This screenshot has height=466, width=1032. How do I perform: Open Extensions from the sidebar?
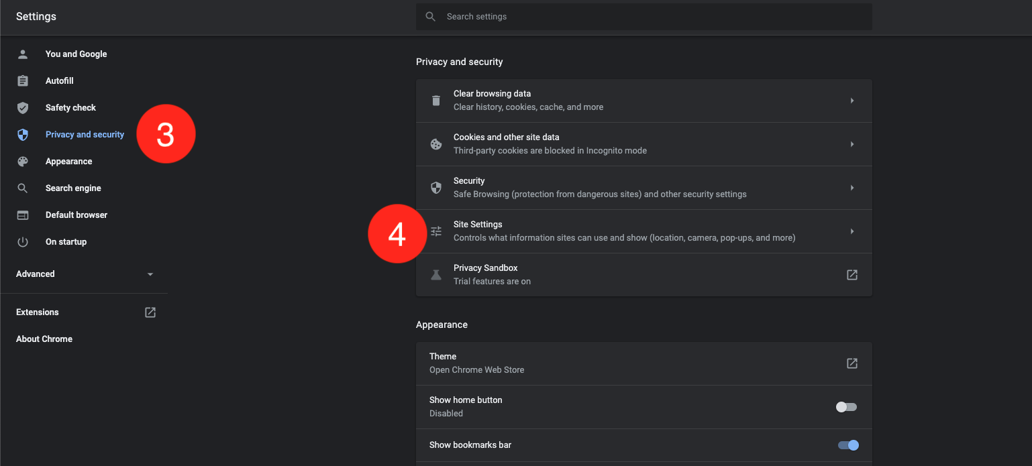(x=38, y=312)
